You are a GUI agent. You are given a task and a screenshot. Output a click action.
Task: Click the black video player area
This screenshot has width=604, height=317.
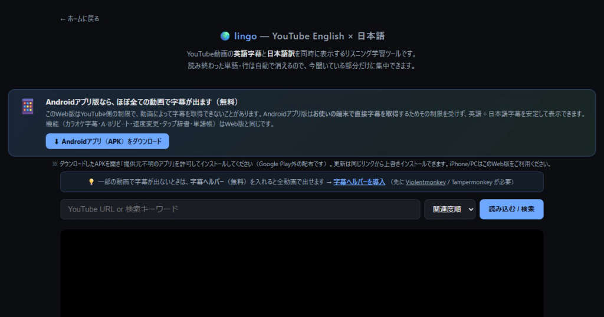pyautogui.click(x=301, y=273)
